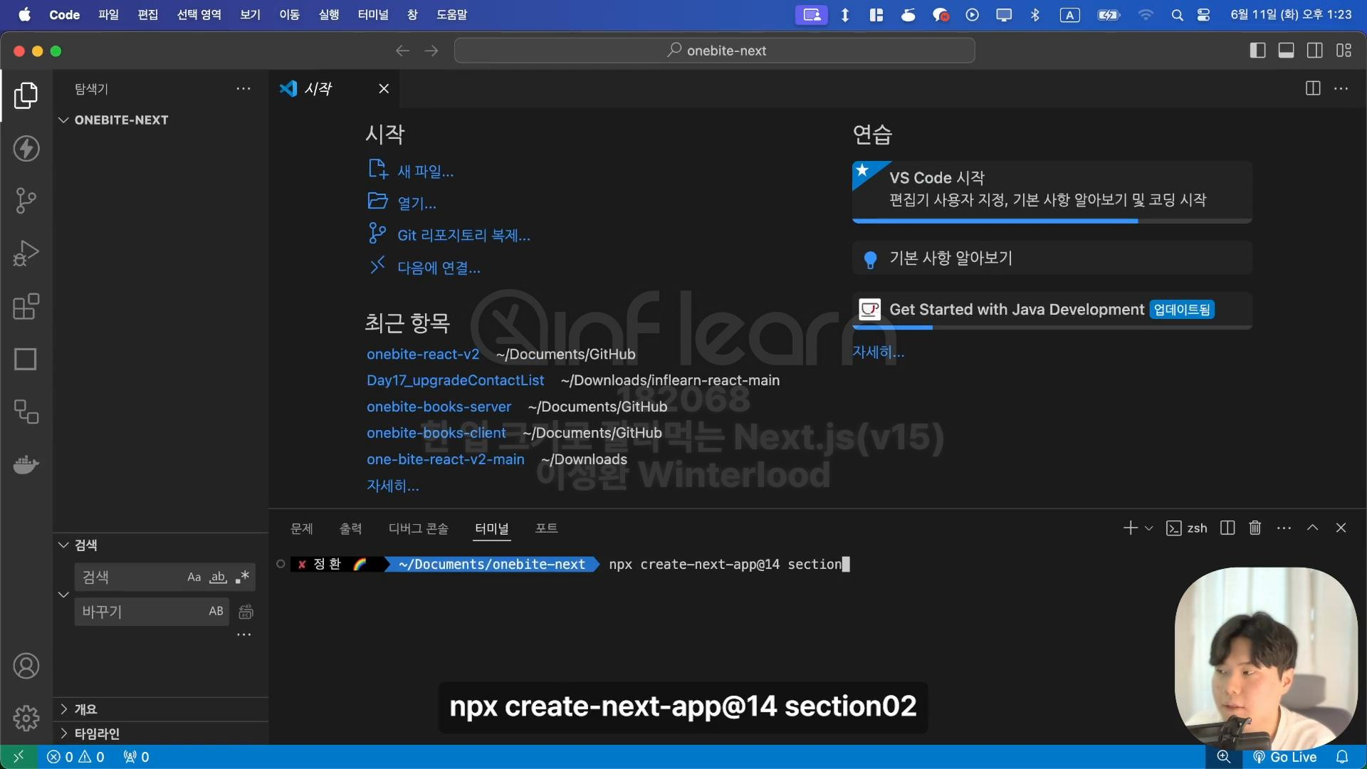The height and width of the screenshot is (769, 1367).
Task: Toggle Preserve Case in replace box
Action: pos(216,612)
